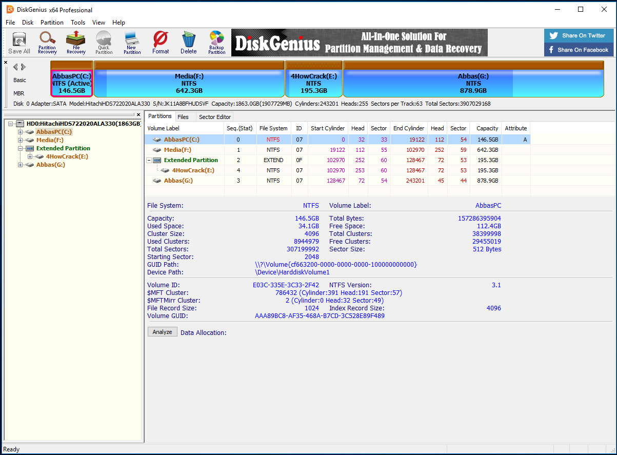Open the Disk menu
This screenshot has width=617, height=455.
[28, 23]
